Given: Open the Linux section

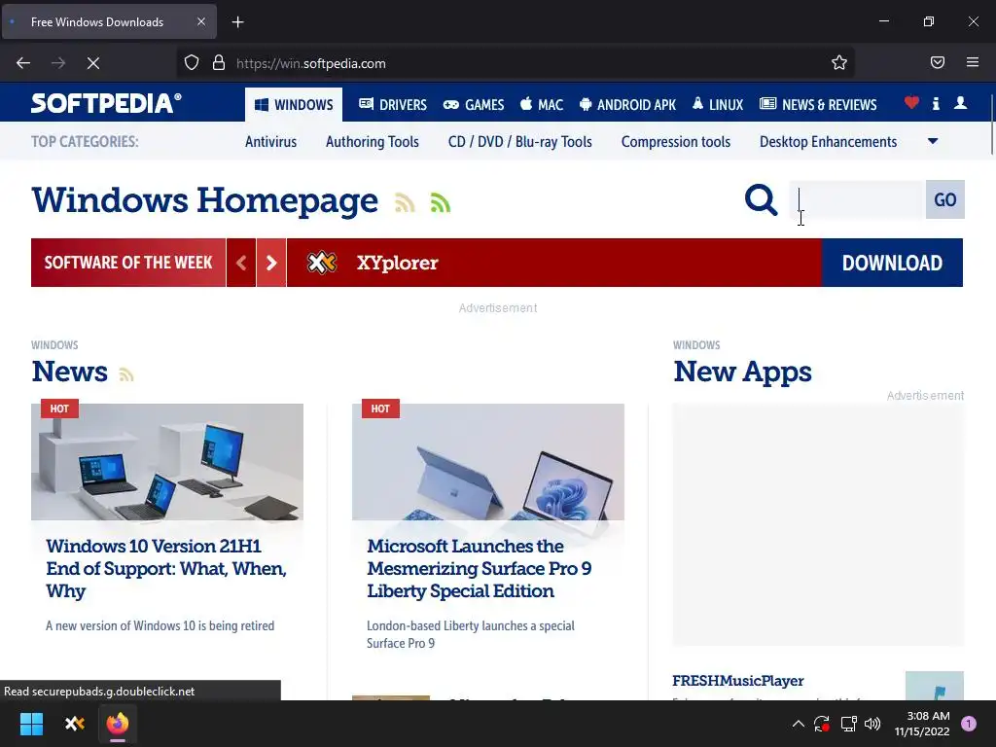Looking at the screenshot, I should coord(718,104).
